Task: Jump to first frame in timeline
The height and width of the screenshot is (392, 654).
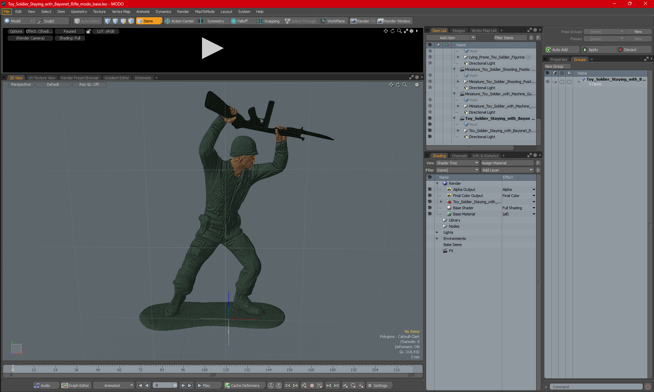Action: pyautogui.click(x=139, y=386)
